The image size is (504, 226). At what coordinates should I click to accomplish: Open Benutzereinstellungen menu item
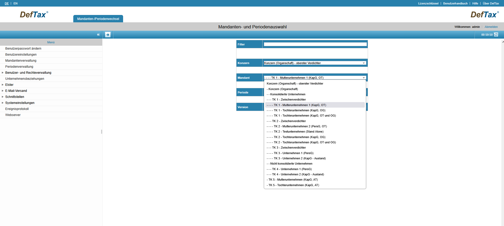point(51,55)
